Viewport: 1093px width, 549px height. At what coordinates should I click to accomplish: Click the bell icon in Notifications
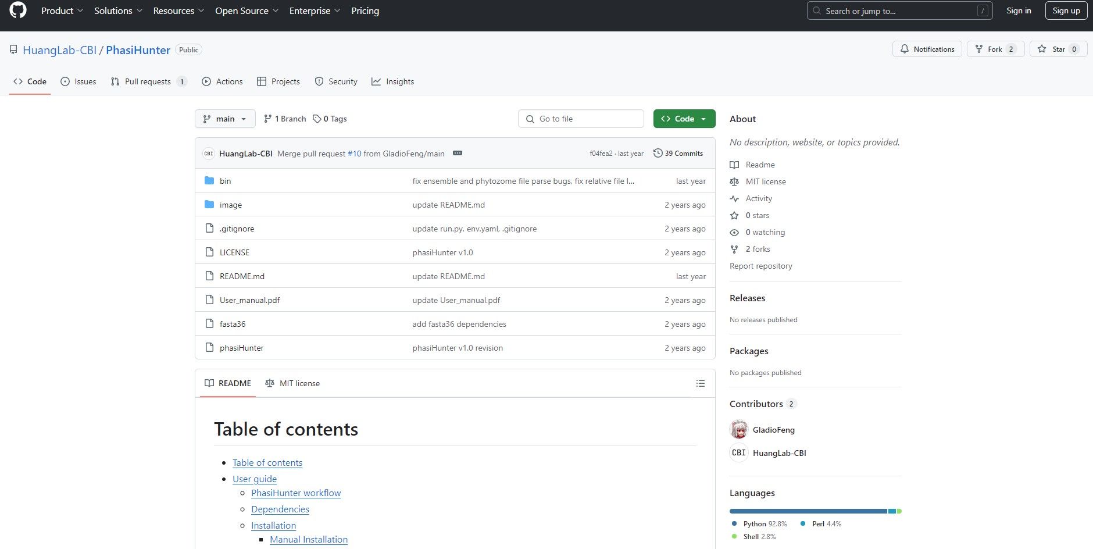click(x=904, y=49)
